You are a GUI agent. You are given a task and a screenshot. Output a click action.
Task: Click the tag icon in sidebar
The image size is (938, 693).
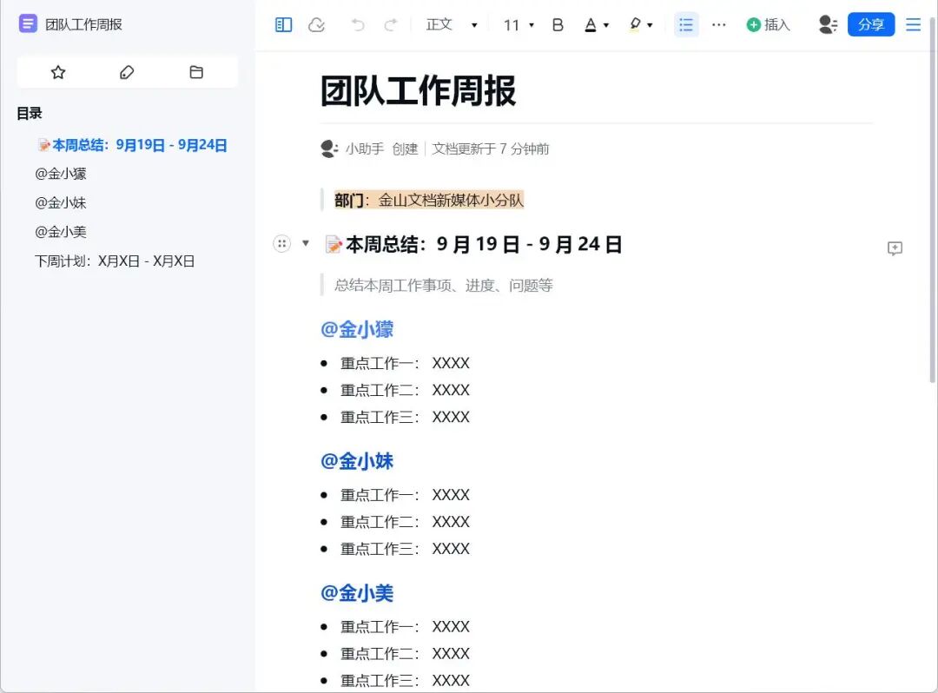127,72
